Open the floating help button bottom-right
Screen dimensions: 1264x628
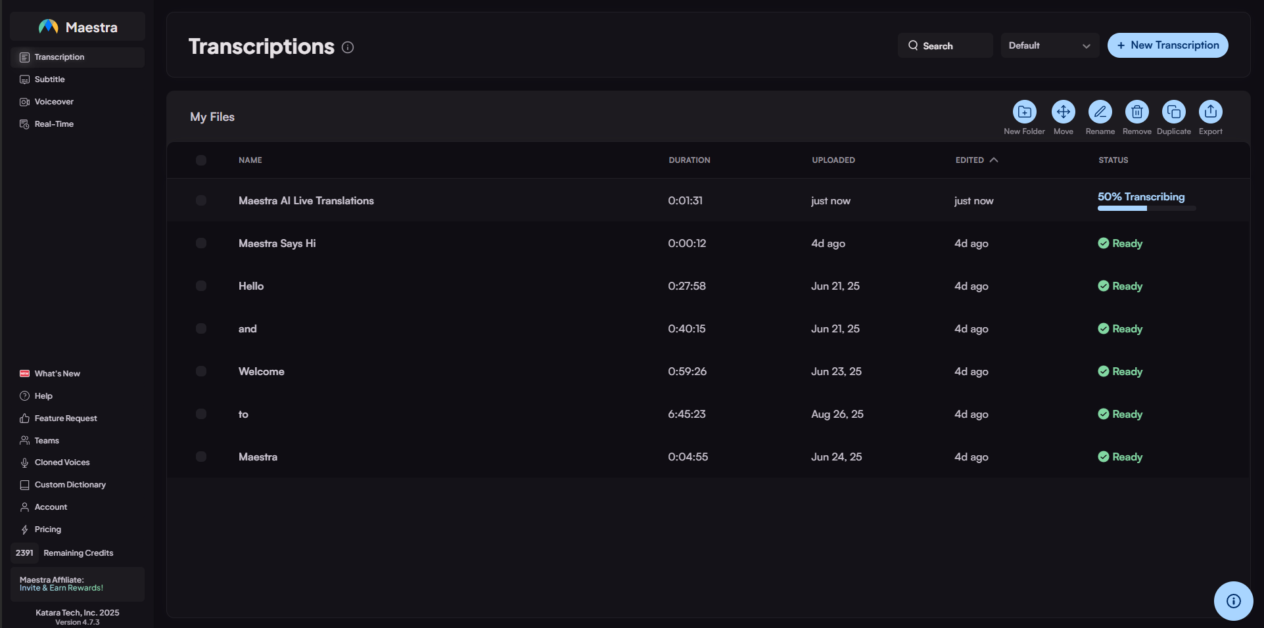coord(1233,600)
